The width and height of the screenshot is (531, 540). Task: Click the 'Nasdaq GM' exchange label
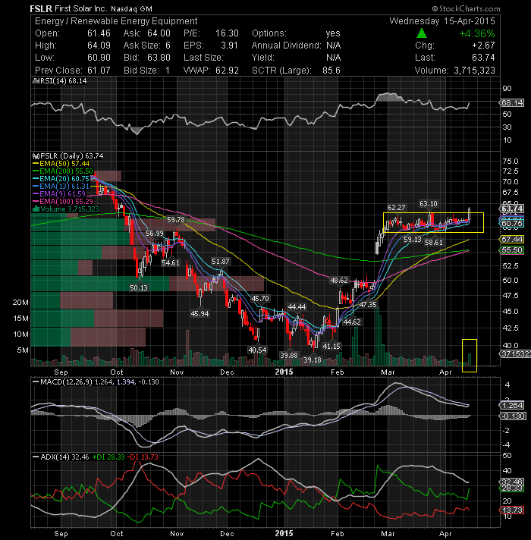click(131, 8)
